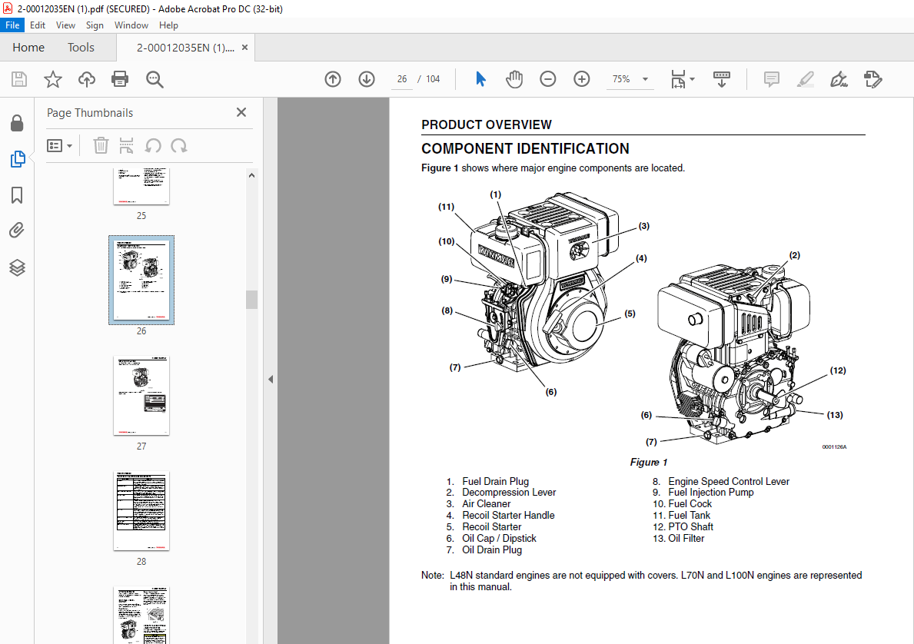Select the 2-00012035EN document tab

185,48
